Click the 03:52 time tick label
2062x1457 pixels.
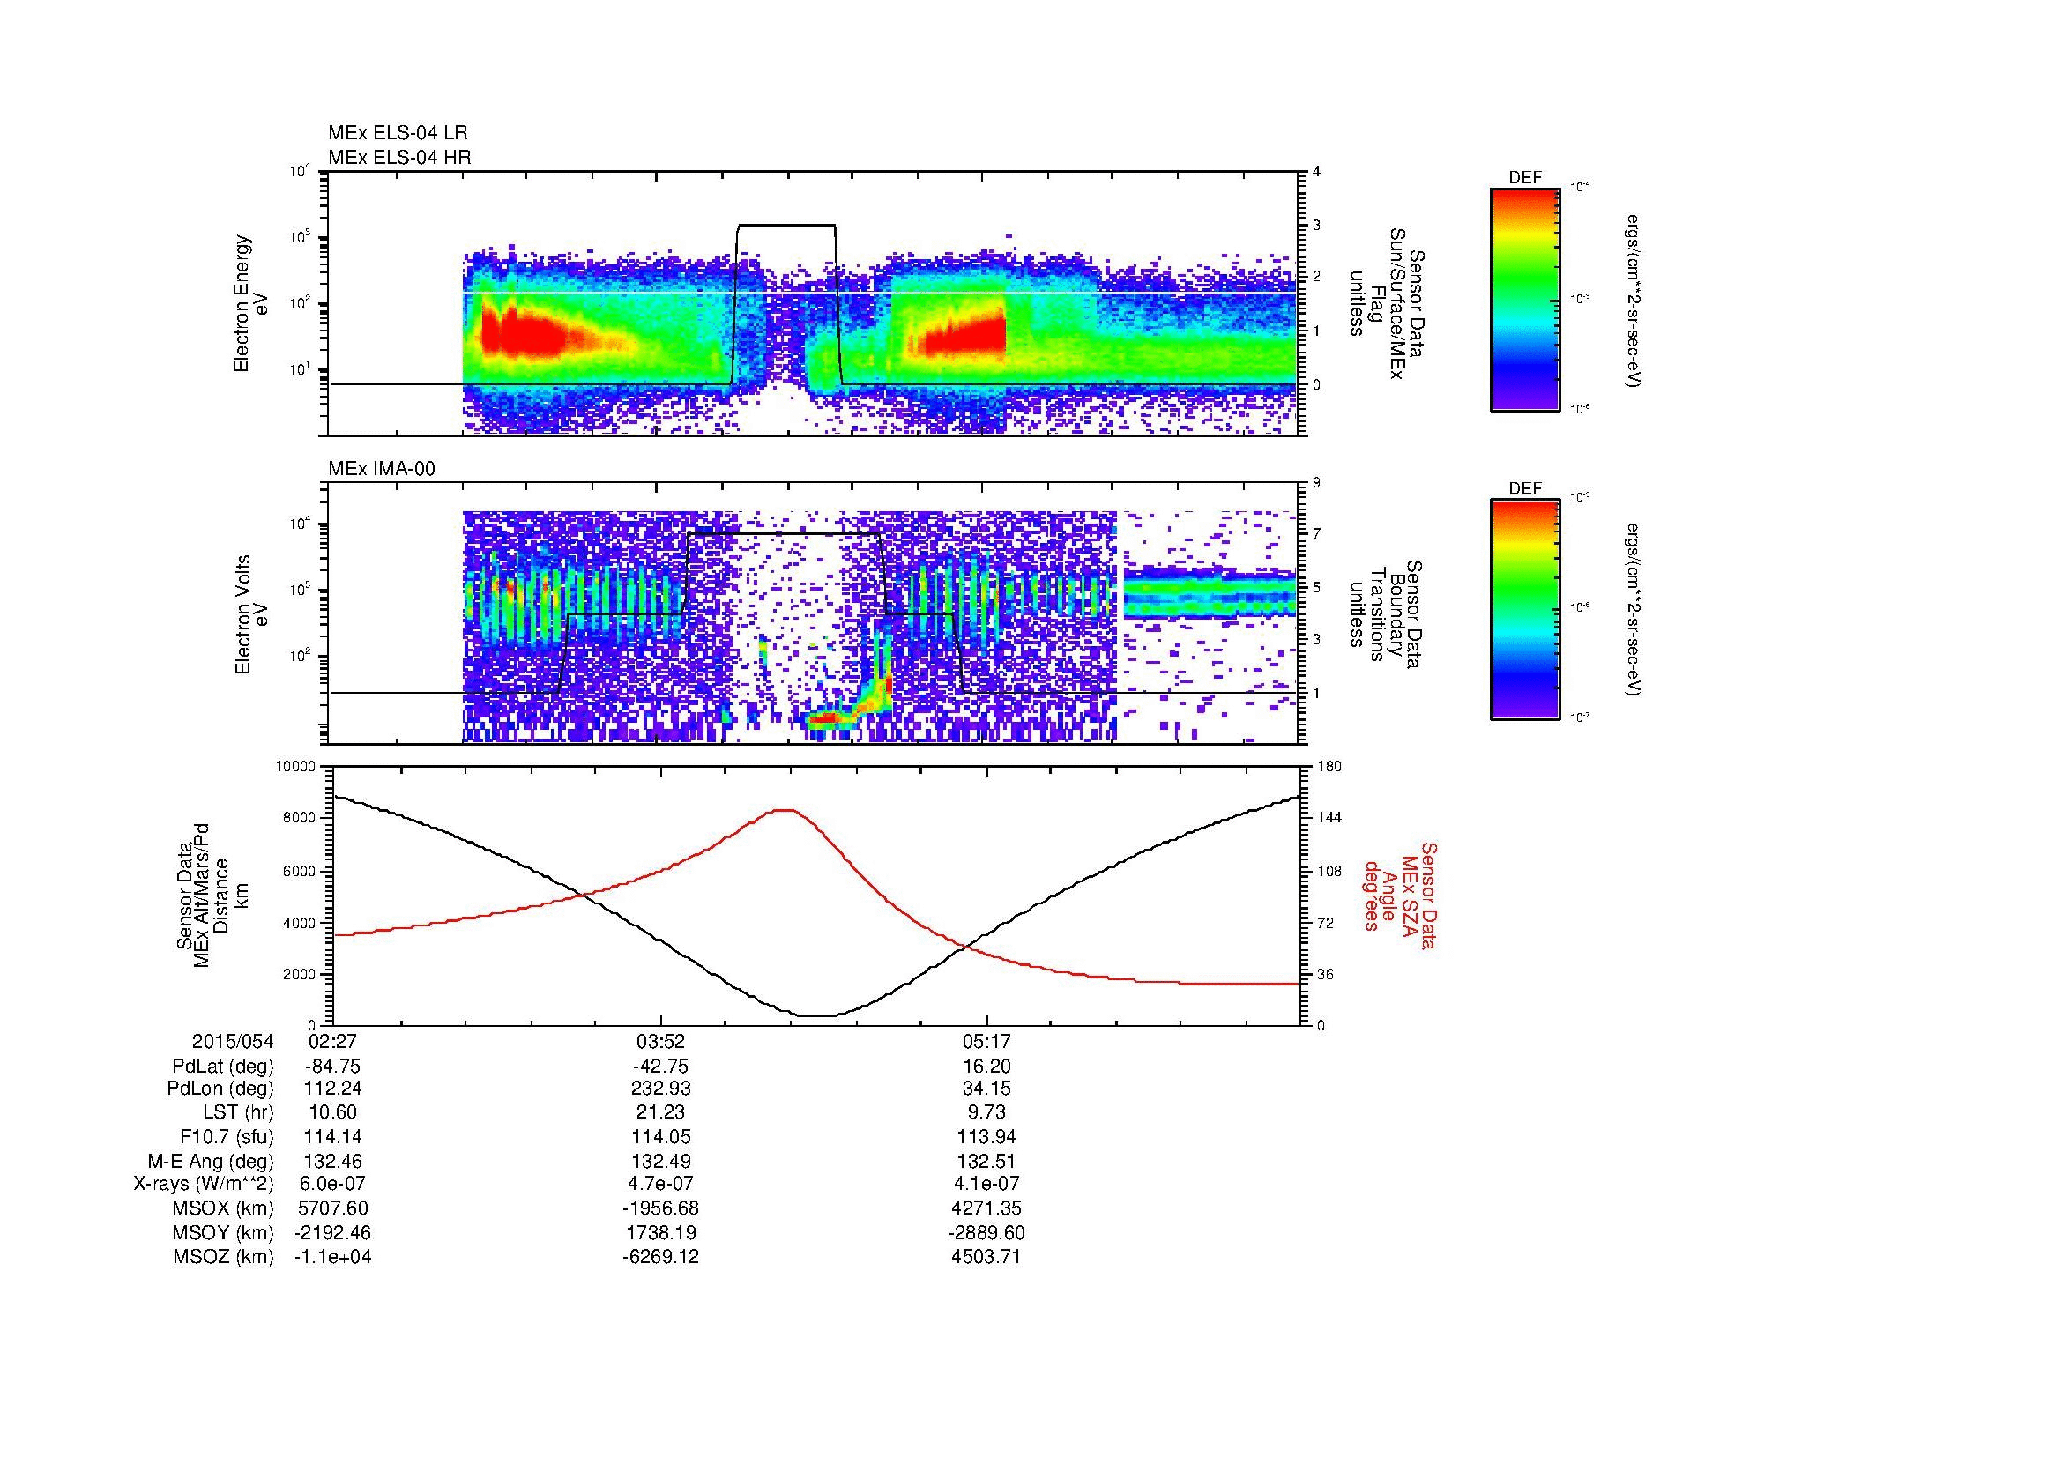661,1041
